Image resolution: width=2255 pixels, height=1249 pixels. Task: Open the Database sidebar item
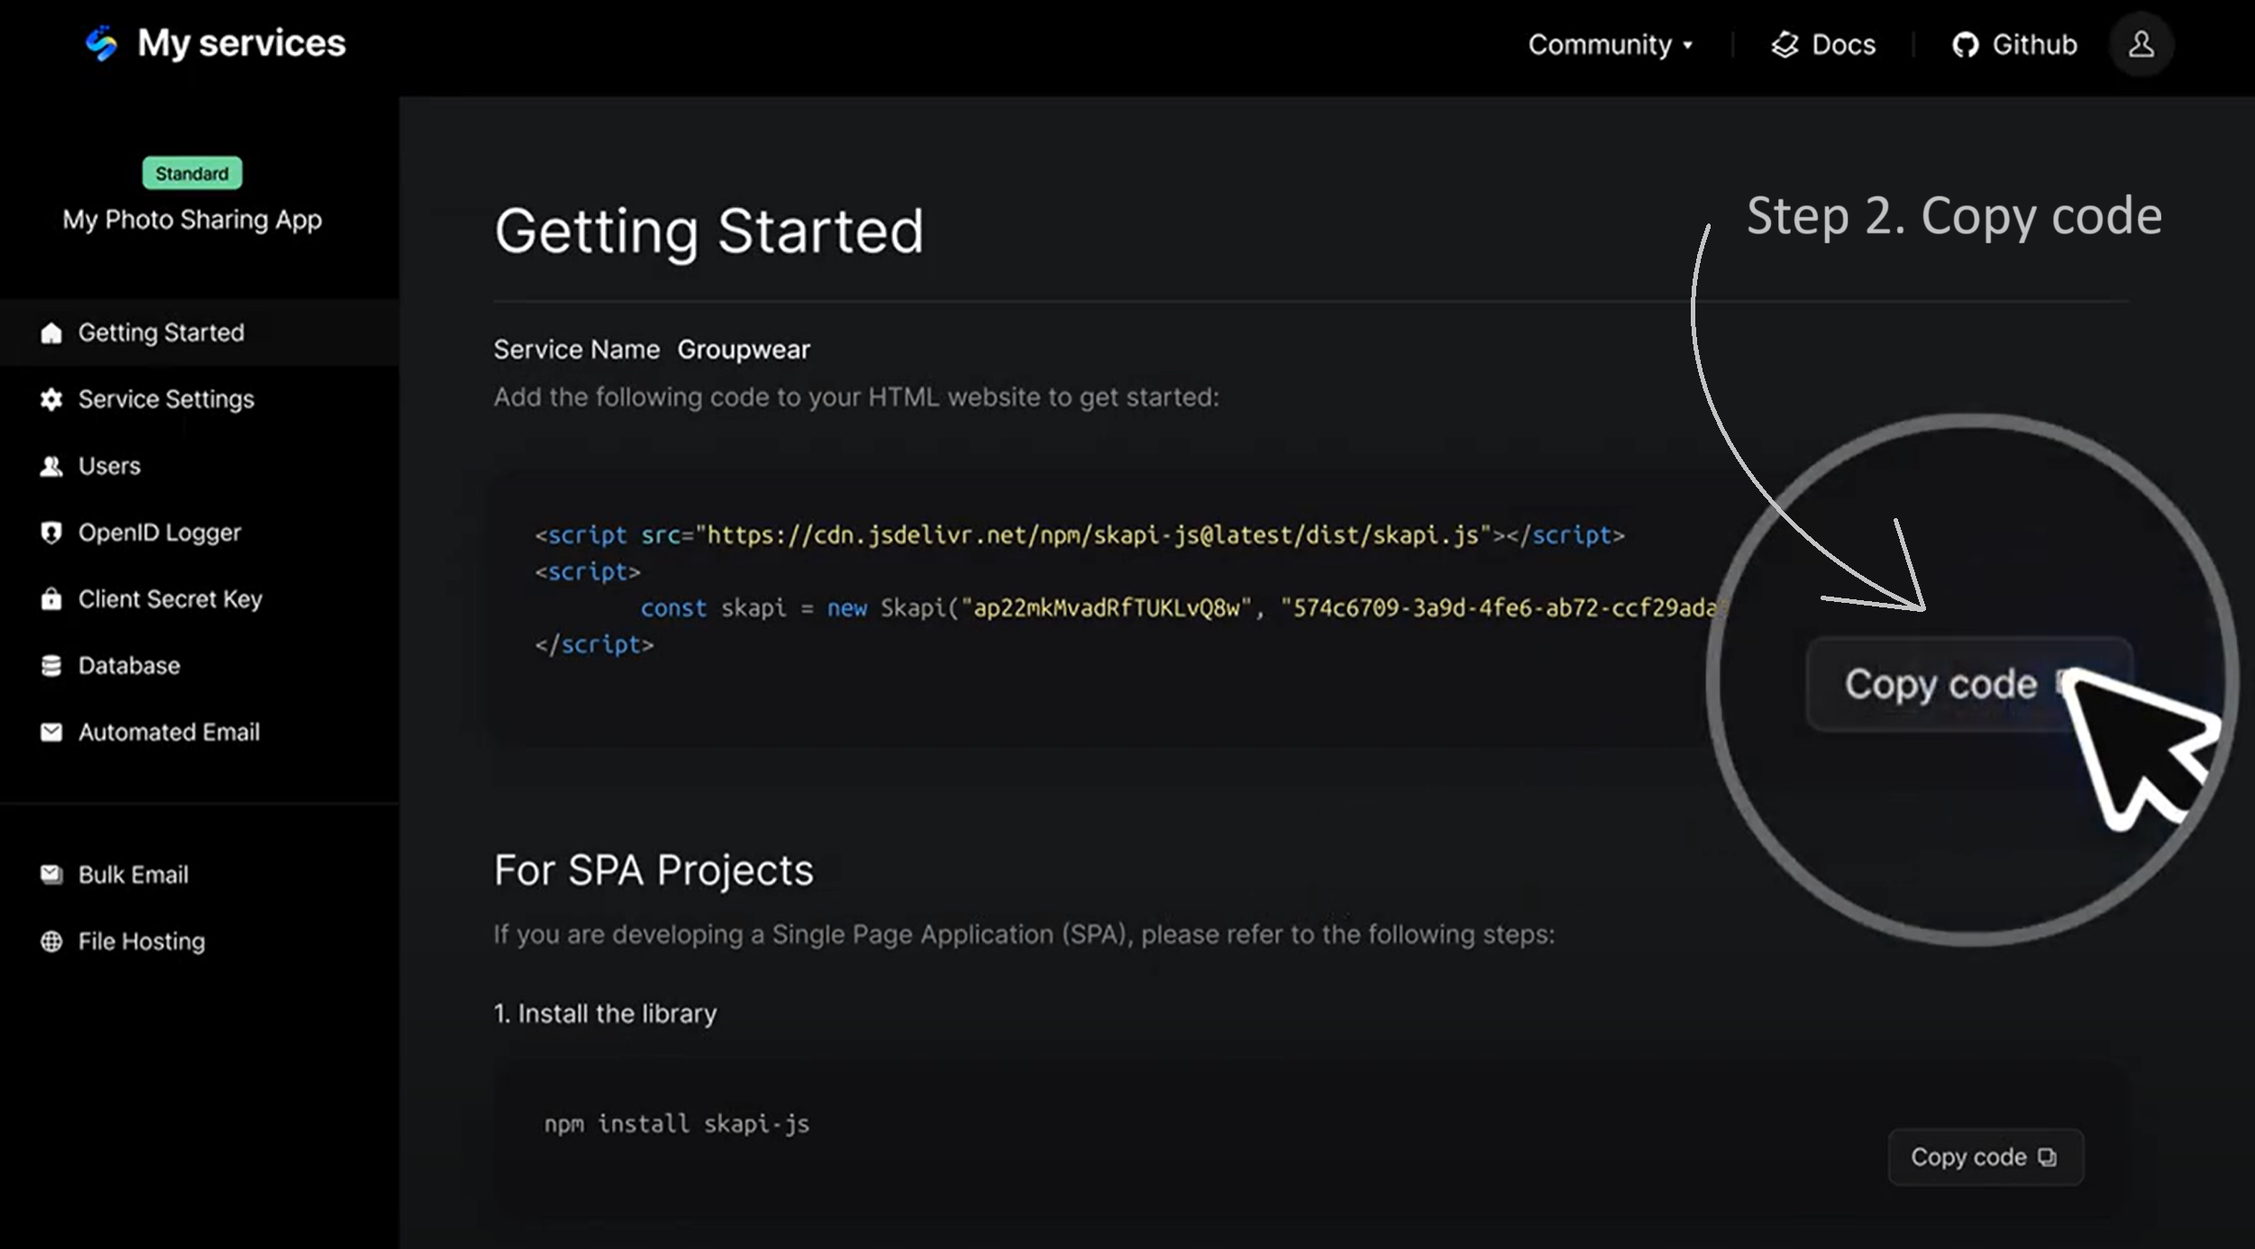pyautogui.click(x=129, y=666)
